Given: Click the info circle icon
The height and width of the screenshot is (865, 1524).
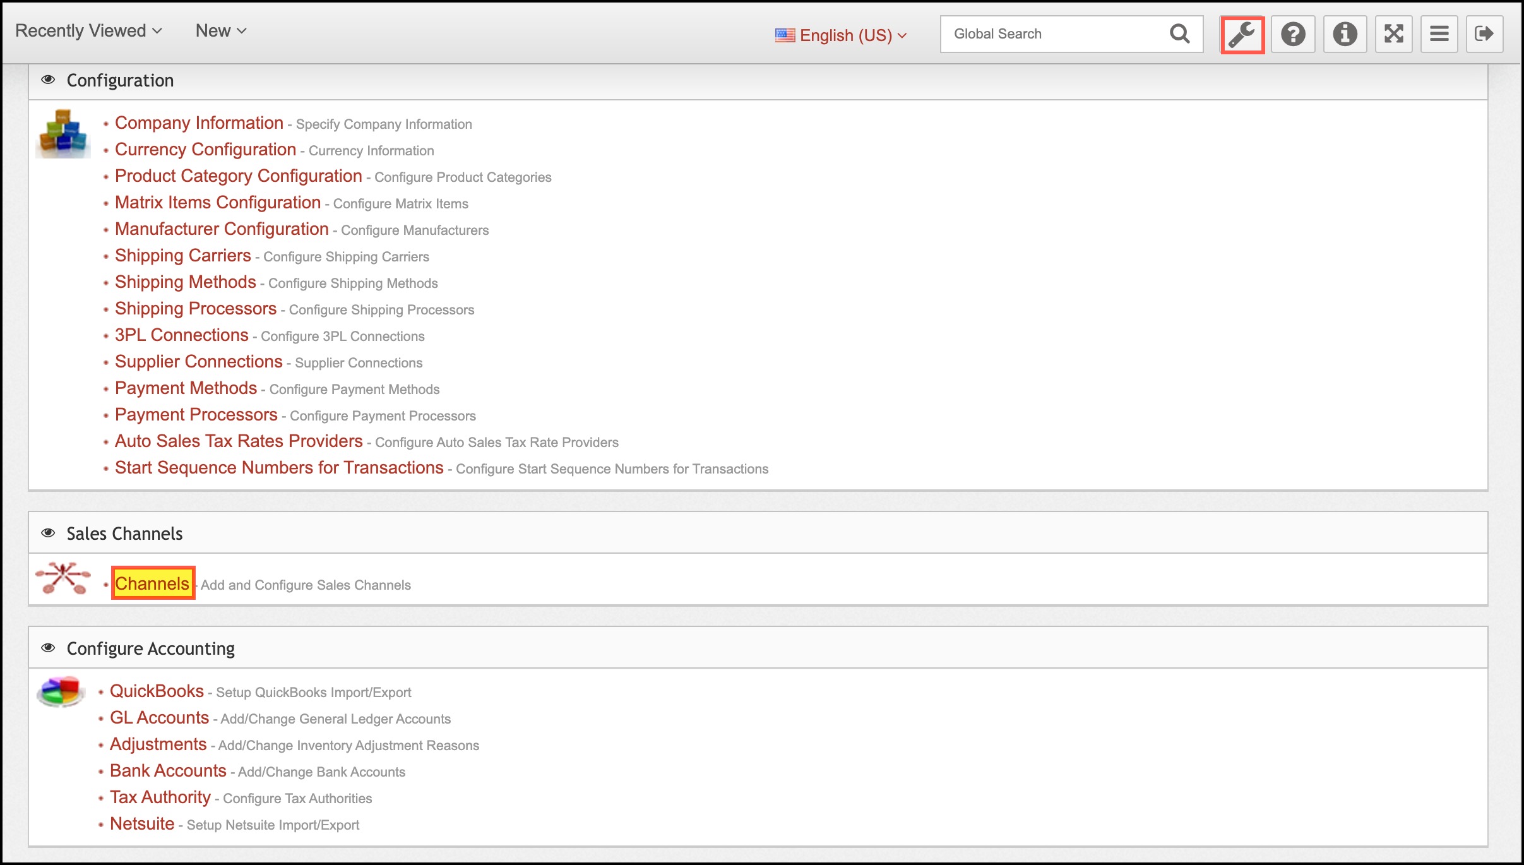Looking at the screenshot, I should coord(1345,35).
